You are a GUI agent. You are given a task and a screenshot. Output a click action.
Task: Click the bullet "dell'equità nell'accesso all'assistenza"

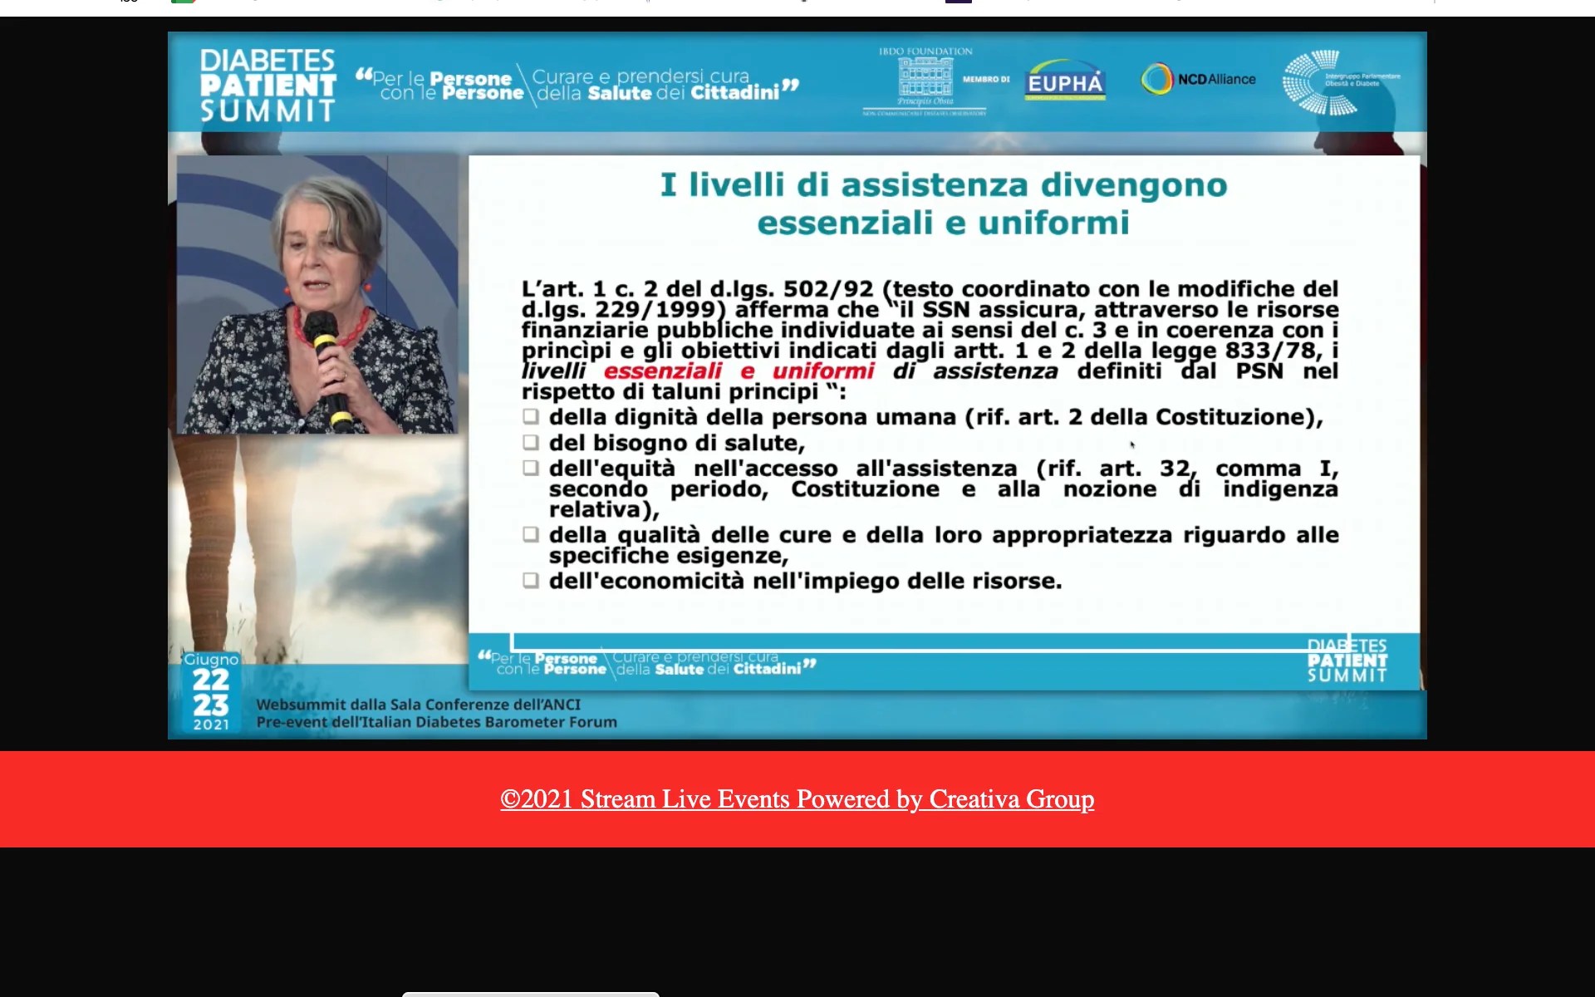(944, 489)
